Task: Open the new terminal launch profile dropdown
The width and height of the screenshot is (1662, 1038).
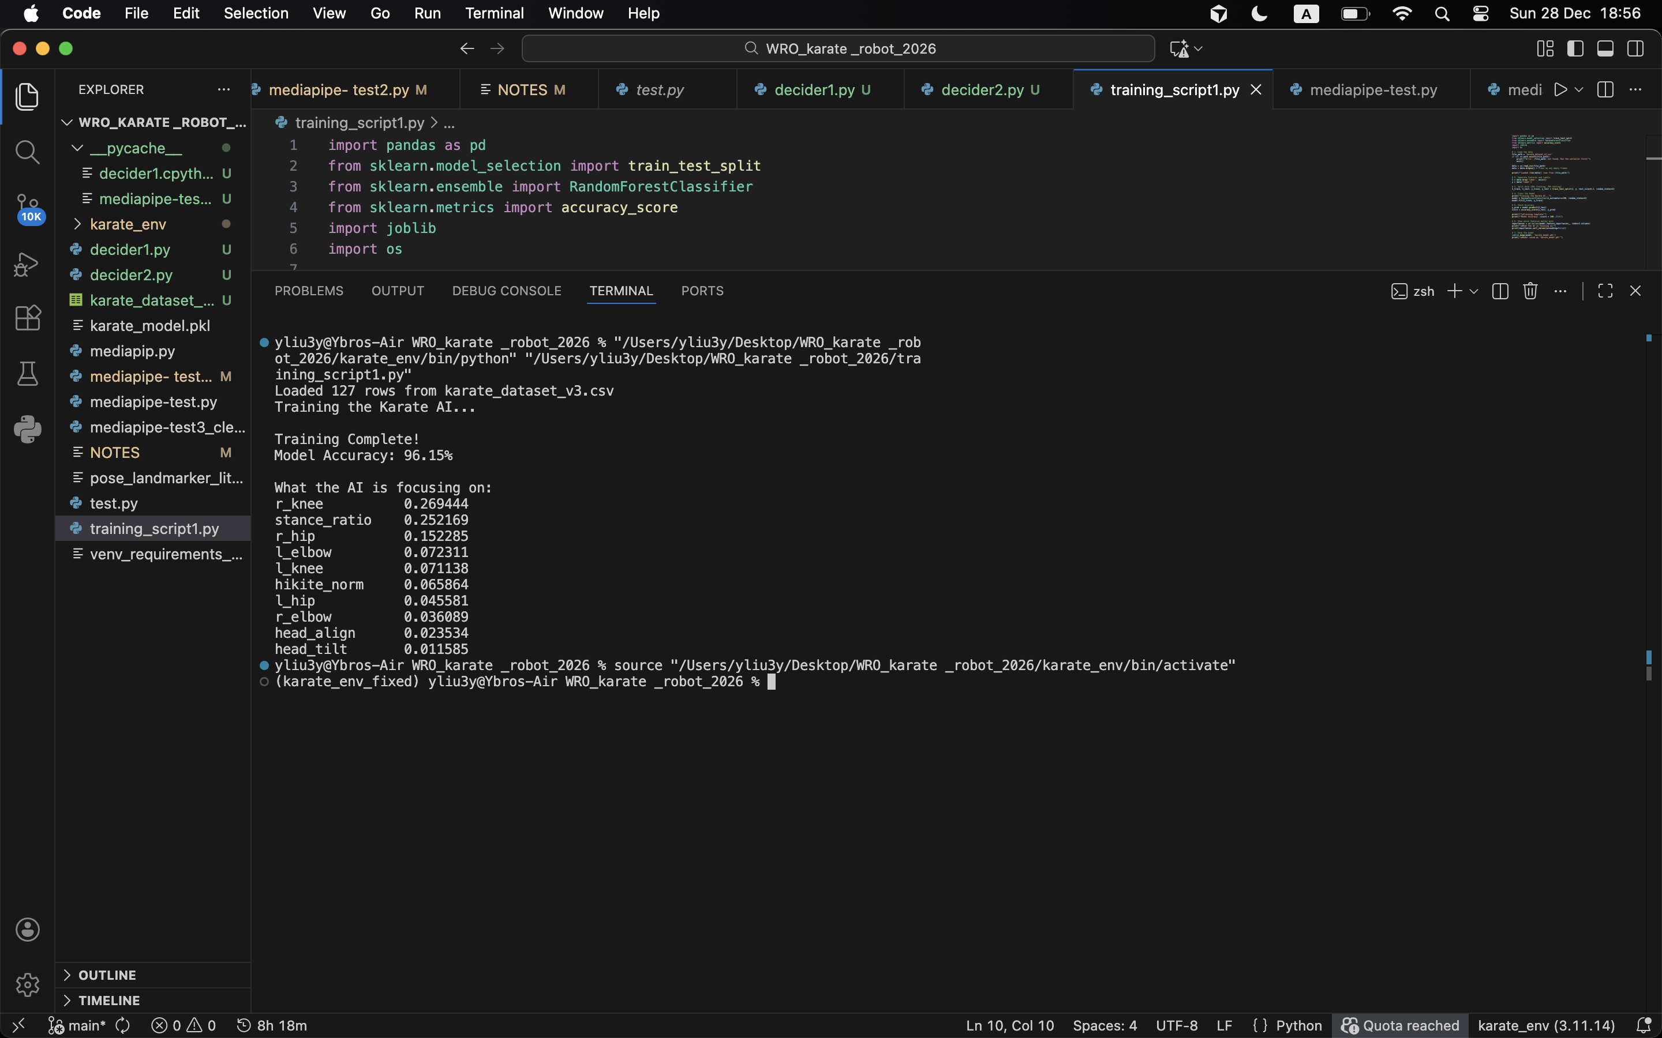Action: tap(1474, 291)
